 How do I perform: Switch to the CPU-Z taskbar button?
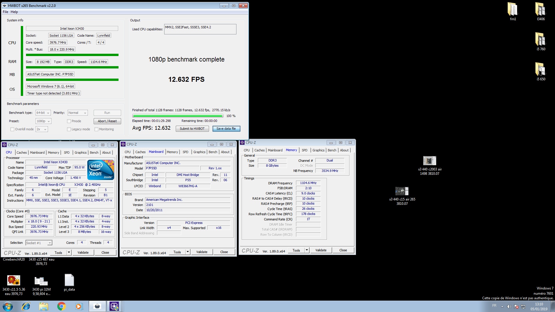coord(114,306)
